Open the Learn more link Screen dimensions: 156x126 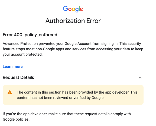coord(13,67)
